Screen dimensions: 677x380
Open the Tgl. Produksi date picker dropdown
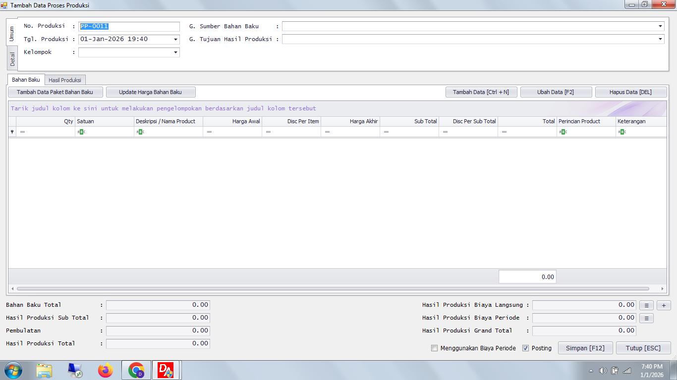pyautogui.click(x=175, y=39)
